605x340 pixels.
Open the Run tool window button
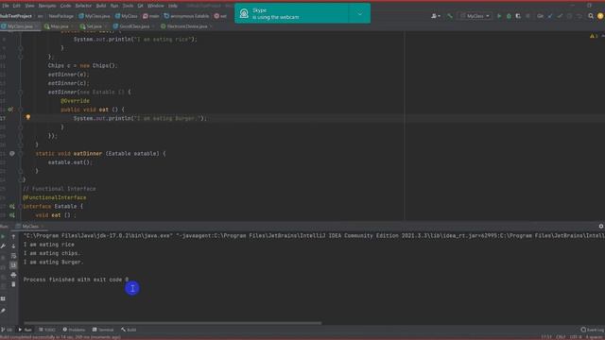pos(26,330)
